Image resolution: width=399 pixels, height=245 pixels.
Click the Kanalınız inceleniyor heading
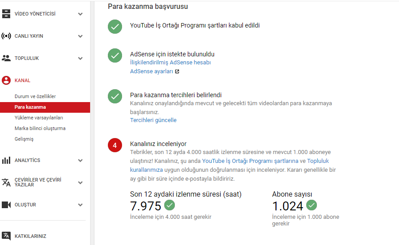tap(158, 144)
